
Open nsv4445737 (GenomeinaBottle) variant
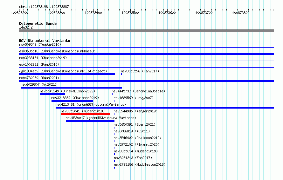click(x=138, y=91)
